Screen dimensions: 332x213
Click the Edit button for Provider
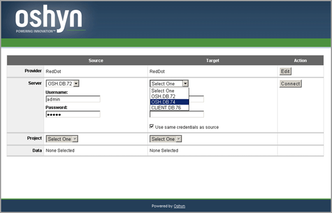(285, 71)
